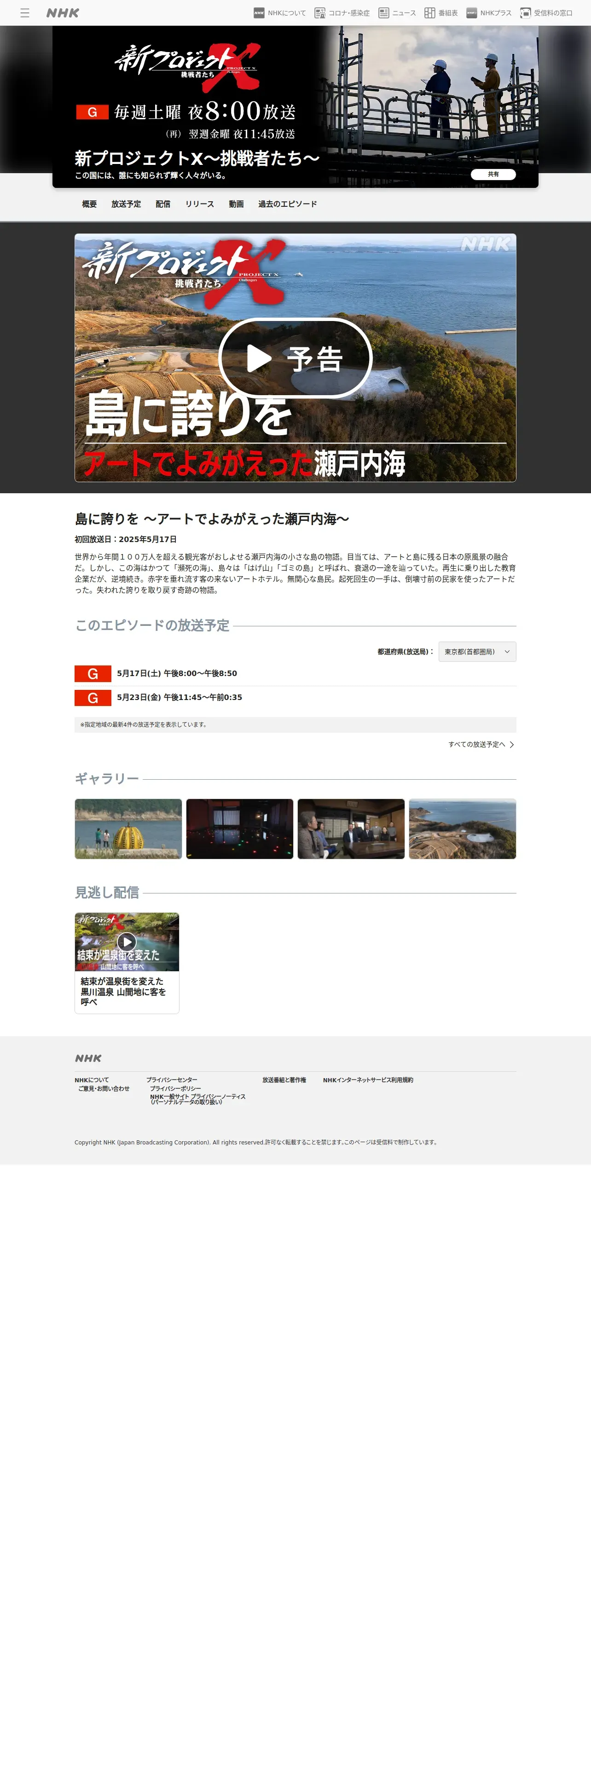The image size is (591, 1774).
Task: Click the 初回放送日：2025年5月17日 text
Action: pos(125,539)
